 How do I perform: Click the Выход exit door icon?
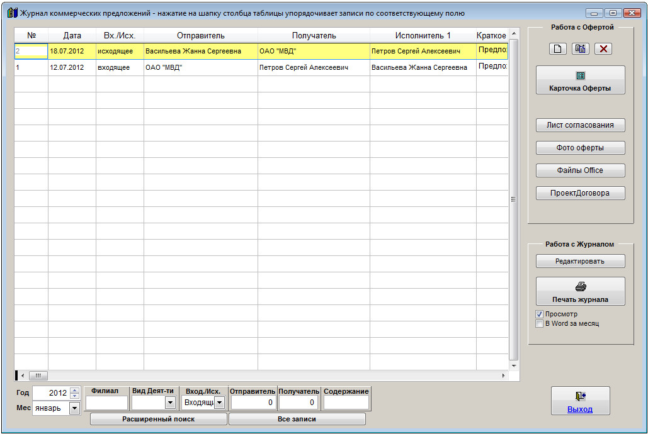pos(580,401)
